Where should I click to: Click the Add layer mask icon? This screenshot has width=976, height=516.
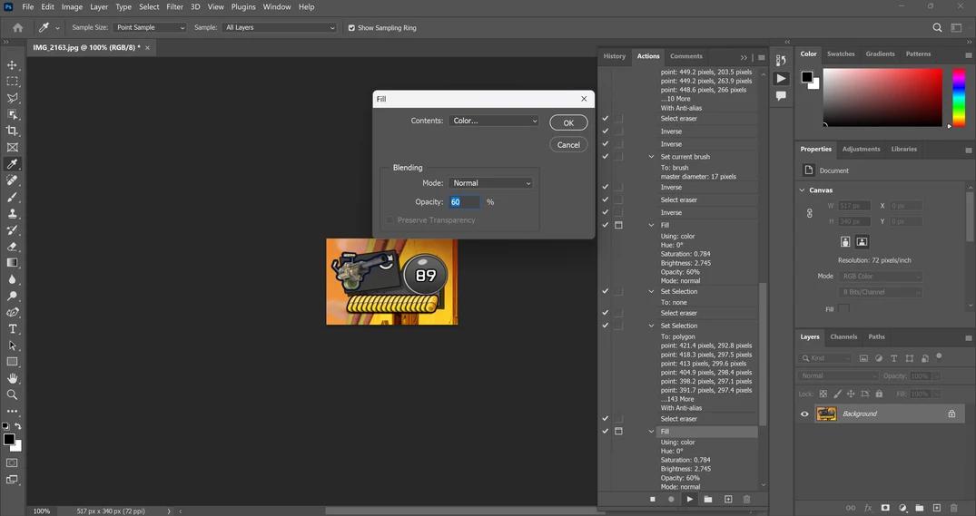pos(885,508)
